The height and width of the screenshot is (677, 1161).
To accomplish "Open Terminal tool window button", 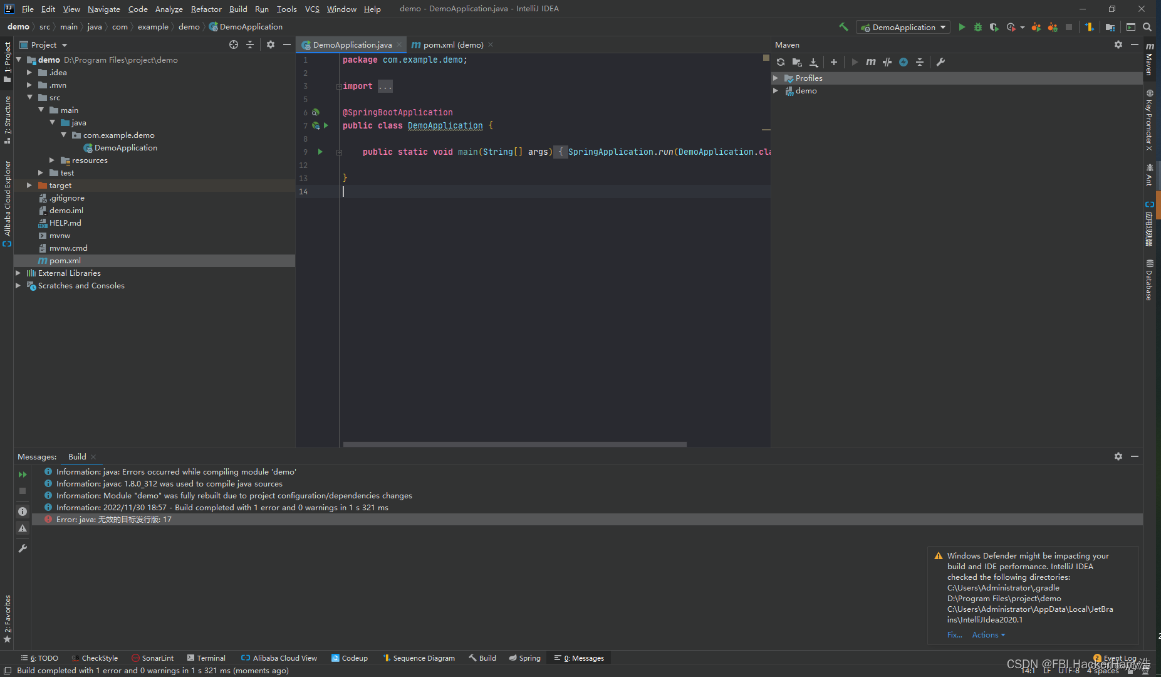I will point(206,658).
